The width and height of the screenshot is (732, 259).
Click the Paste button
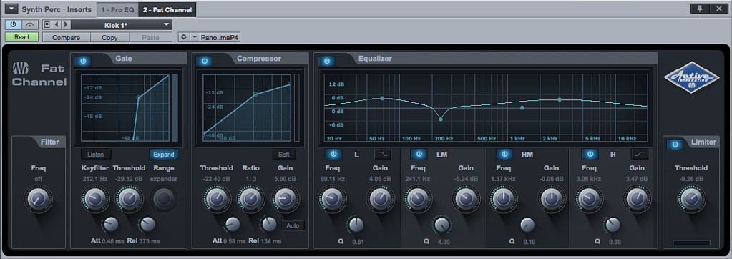pyautogui.click(x=150, y=37)
